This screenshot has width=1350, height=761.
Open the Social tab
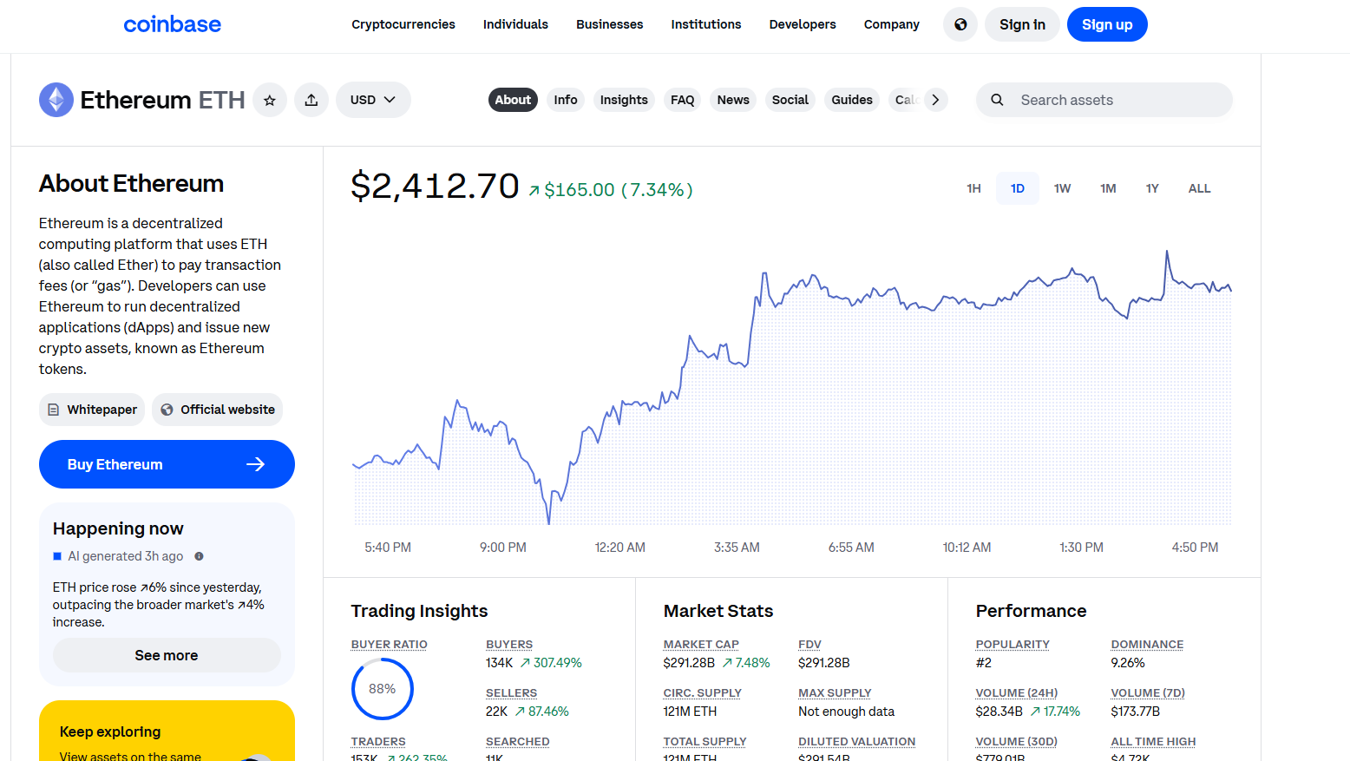(x=790, y=100)
